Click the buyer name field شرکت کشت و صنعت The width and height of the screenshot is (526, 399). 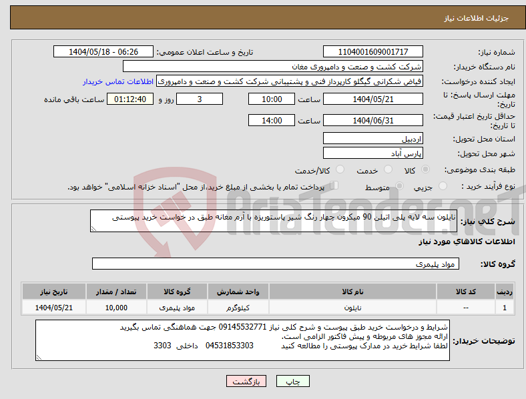pyautogui.click(x=273, y=66)
